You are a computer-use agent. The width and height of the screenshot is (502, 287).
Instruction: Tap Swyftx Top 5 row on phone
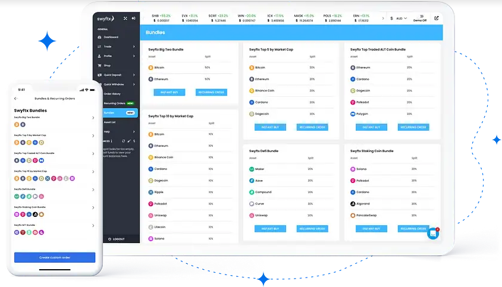tap(55, 140)
